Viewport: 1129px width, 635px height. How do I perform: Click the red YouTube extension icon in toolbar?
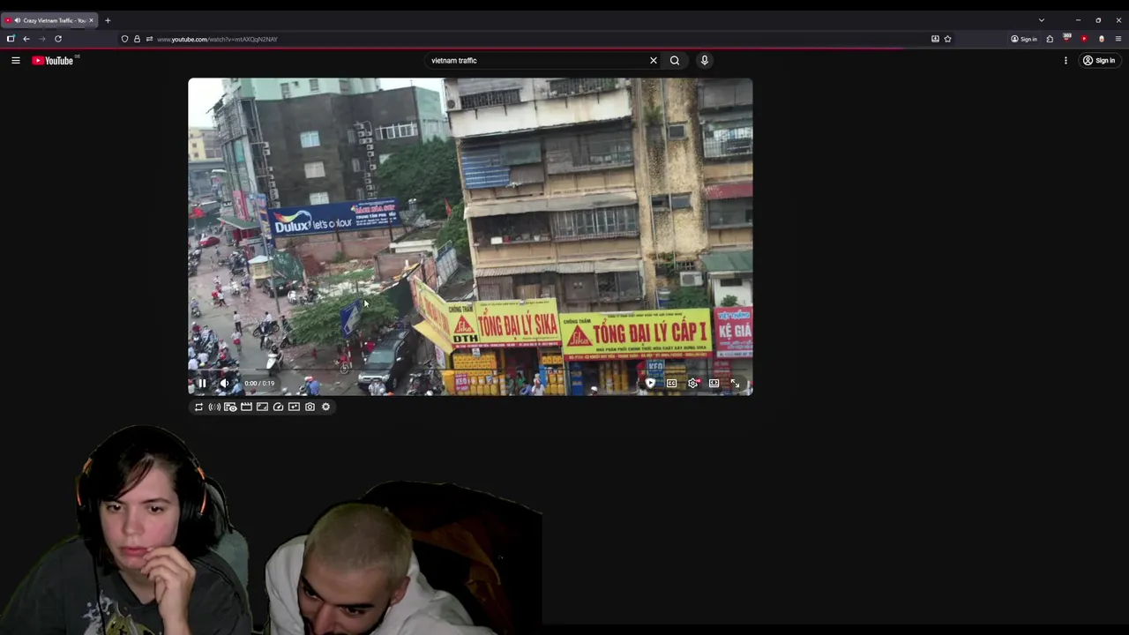click(1084, 39)
